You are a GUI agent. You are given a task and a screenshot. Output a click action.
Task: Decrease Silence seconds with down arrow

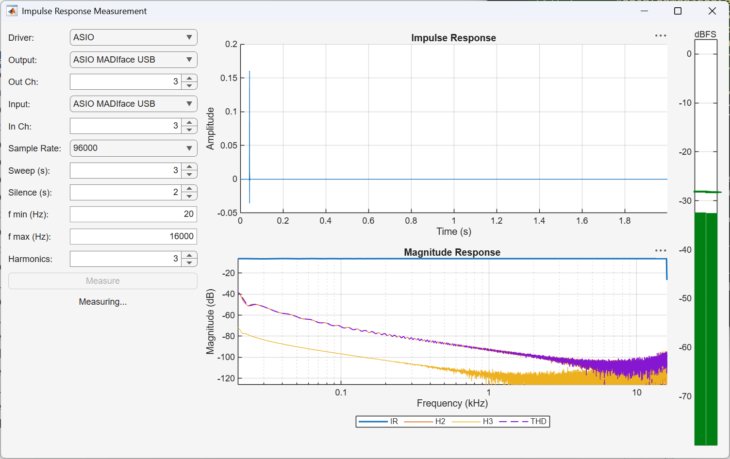tap(189, 197)
